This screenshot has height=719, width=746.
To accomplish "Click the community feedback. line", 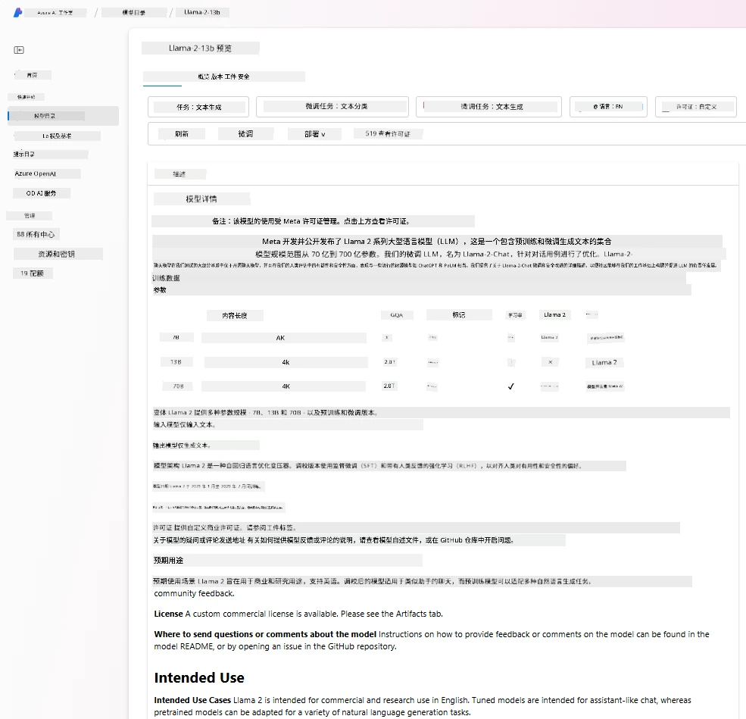I will [194, 593].
